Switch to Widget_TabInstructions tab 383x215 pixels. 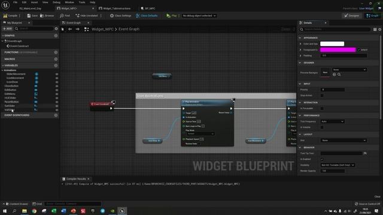[x=117, y=8]
